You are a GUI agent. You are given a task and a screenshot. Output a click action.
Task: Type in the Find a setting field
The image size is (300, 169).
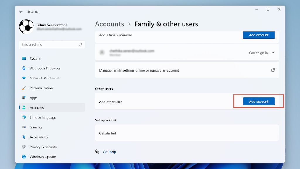pos(48,44)
